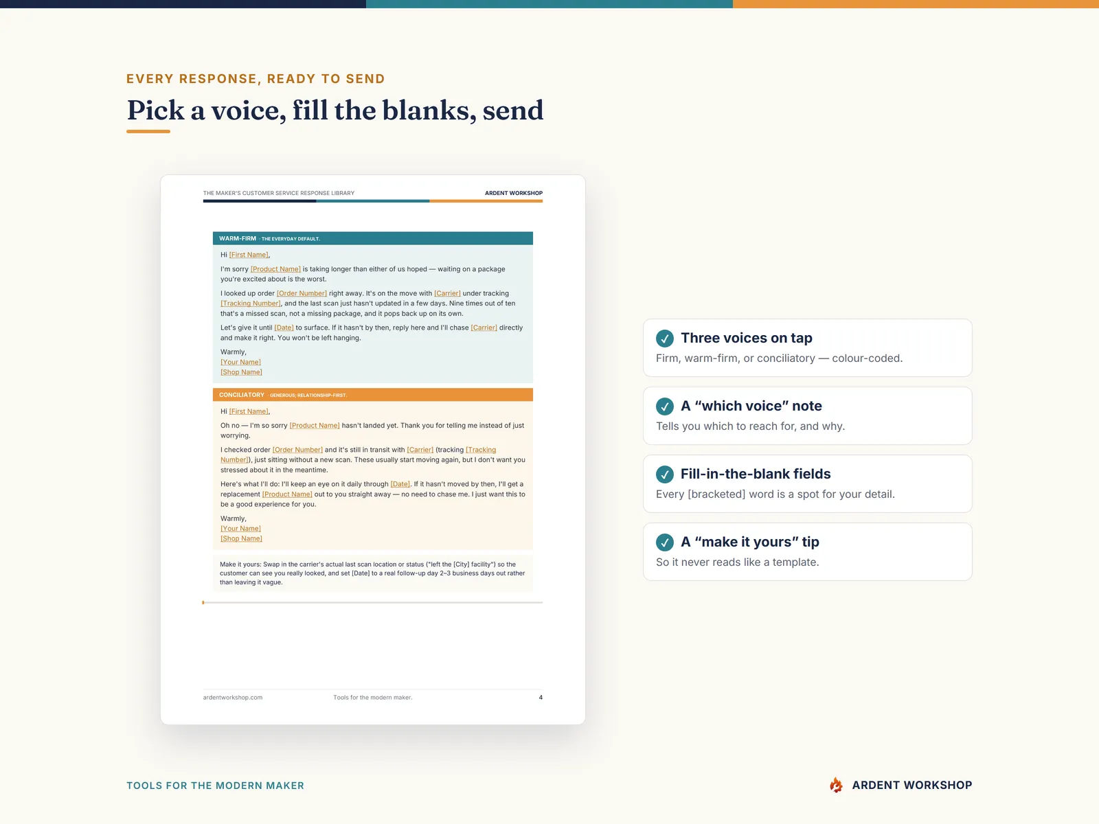Click "Warmly," in the Warm-Firm template

point(234,352)
